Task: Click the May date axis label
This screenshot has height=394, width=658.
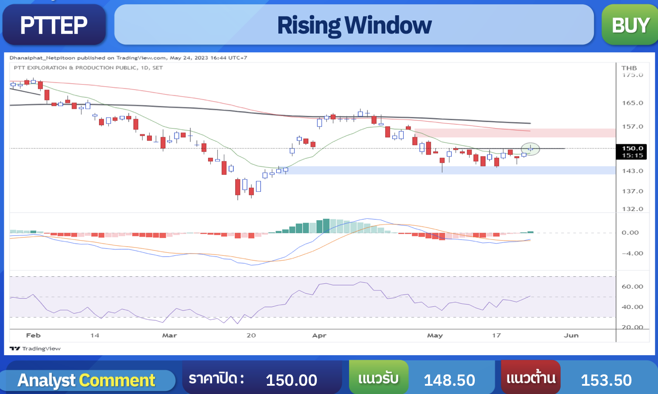Action: pyautogui.click(x=435, y=335)
